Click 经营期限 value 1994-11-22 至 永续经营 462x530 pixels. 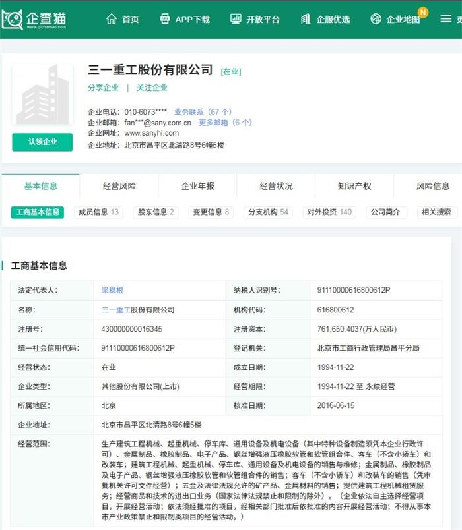point(356,386)
